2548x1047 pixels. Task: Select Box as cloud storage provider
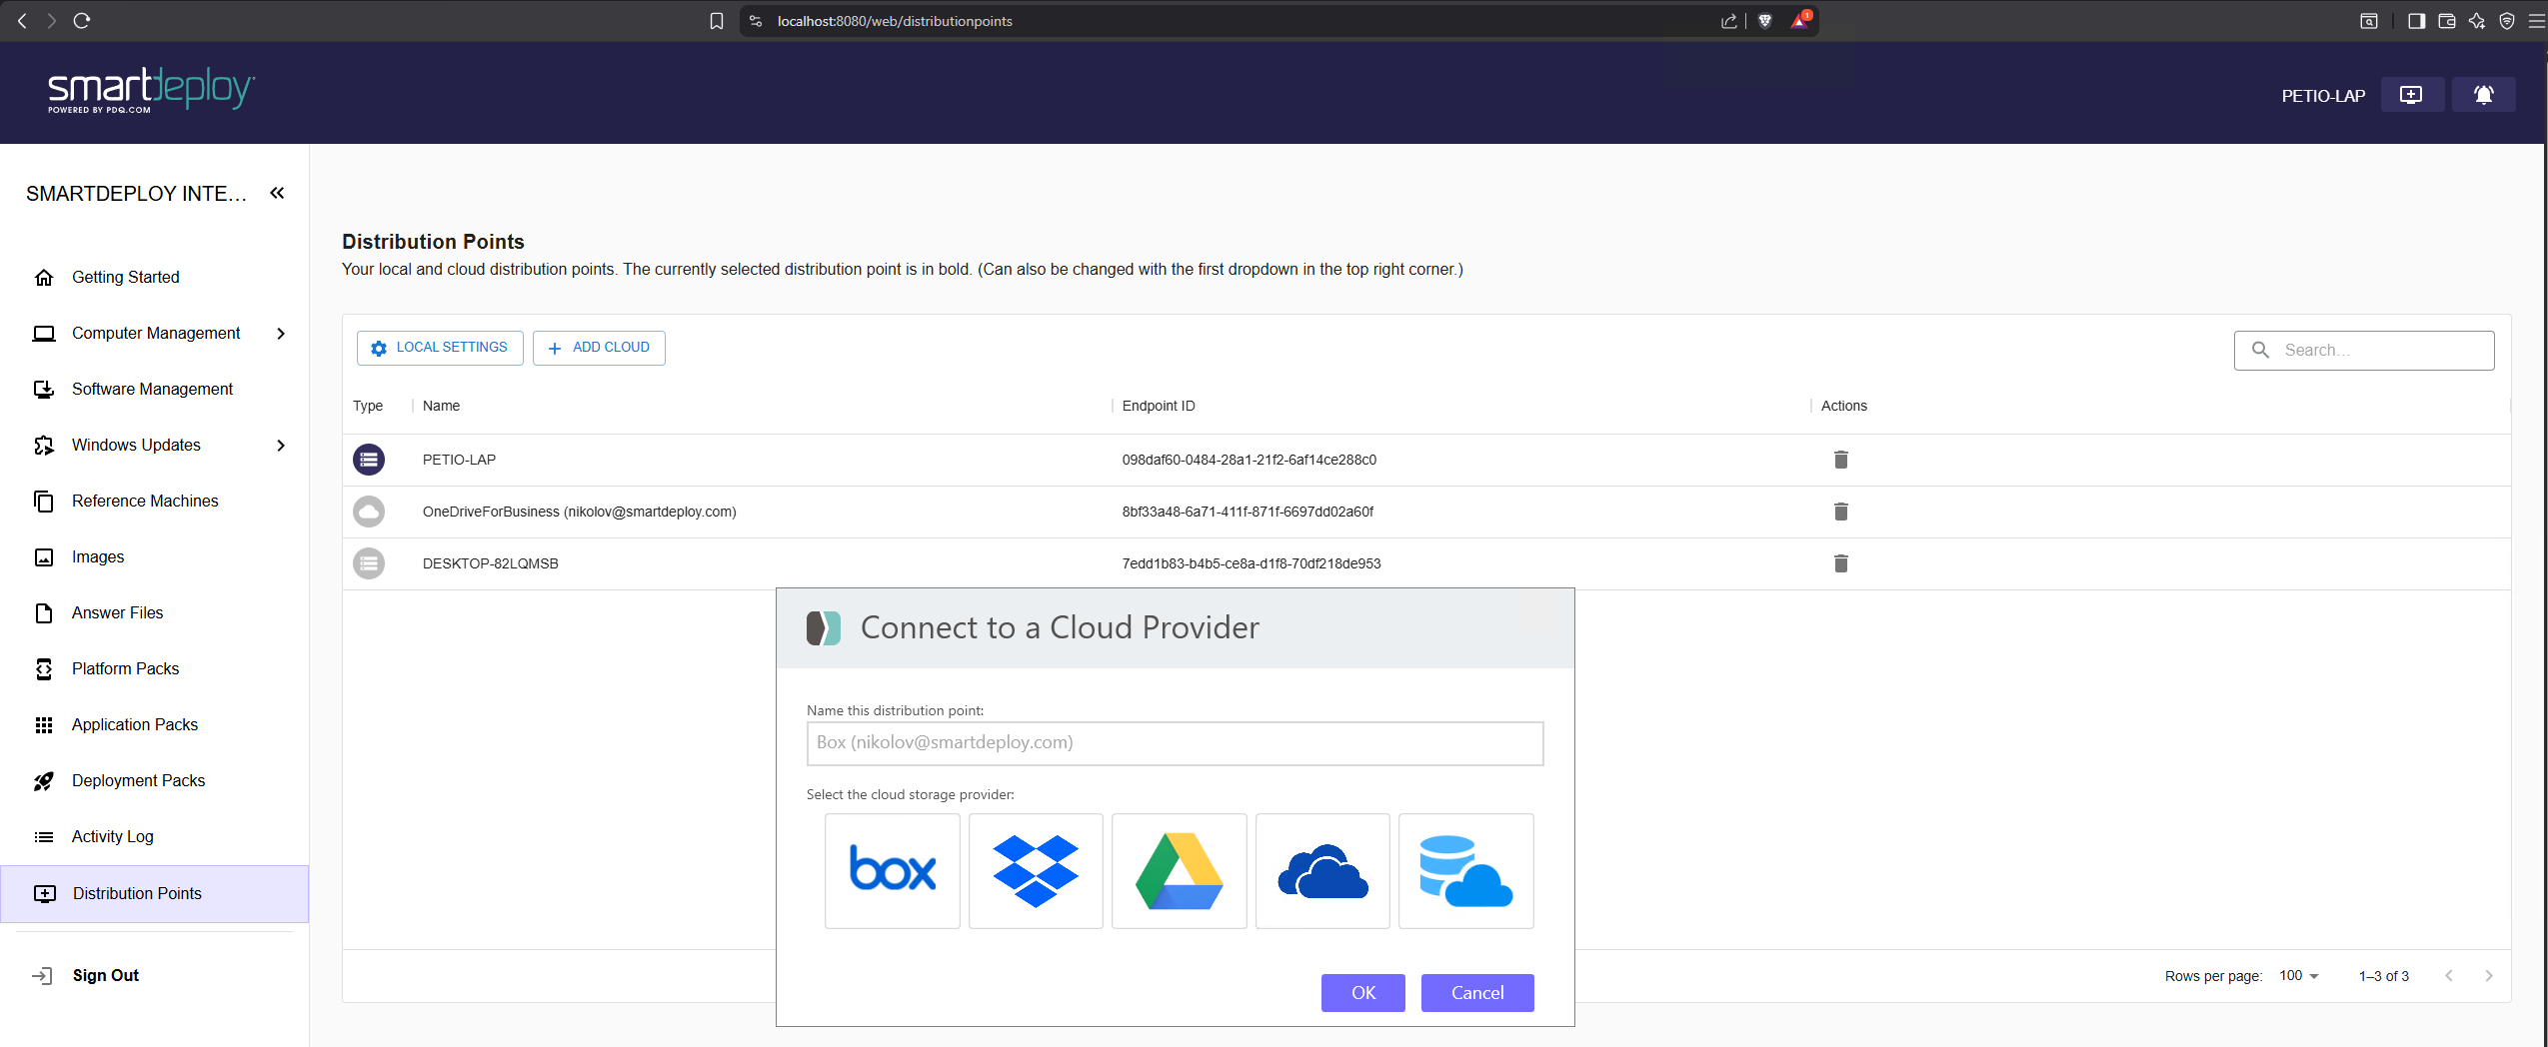(x=892, y=870)
